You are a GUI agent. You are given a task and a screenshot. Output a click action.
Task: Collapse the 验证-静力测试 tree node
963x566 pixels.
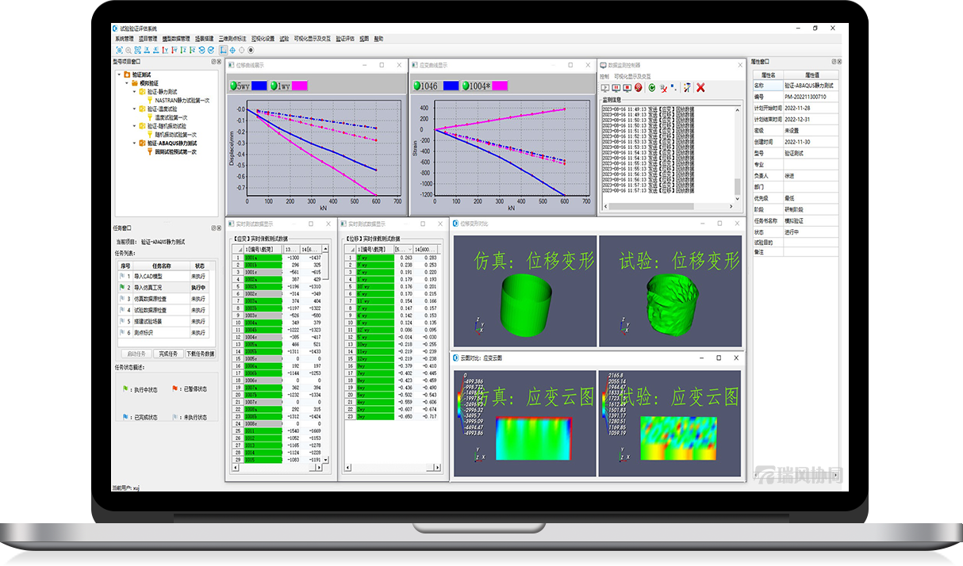(134, 91)
